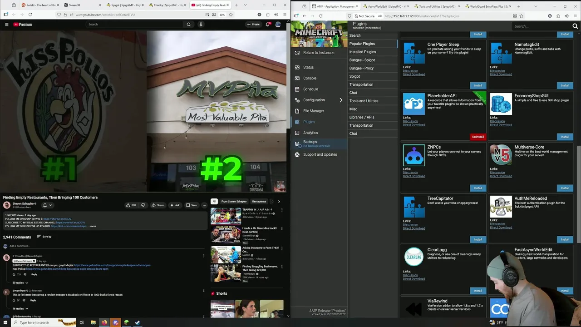Screen dimensions: 581x327
Task: Select the Installed Plugins category
Action: pos(372,52)
